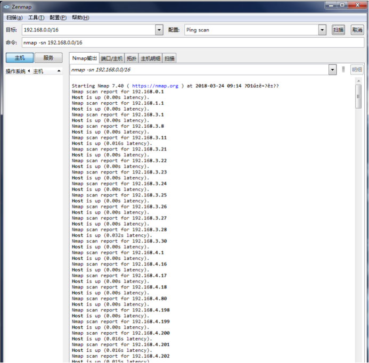Open the https://nmap.org link

click(155, 86)
